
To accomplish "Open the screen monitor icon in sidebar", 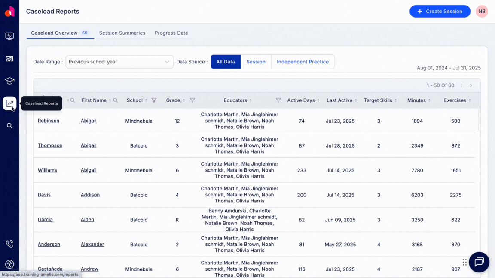I will tap(9, 36).
